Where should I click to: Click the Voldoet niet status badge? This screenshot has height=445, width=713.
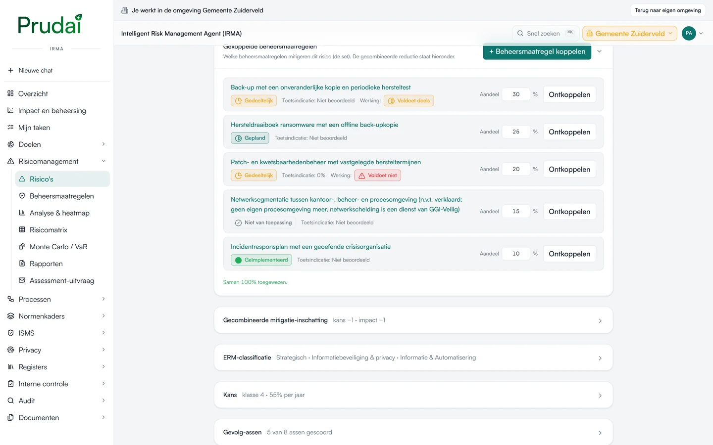point(378,176)
